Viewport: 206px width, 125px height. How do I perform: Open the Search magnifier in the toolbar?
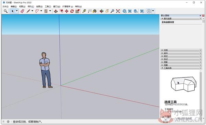pos(5,11)
